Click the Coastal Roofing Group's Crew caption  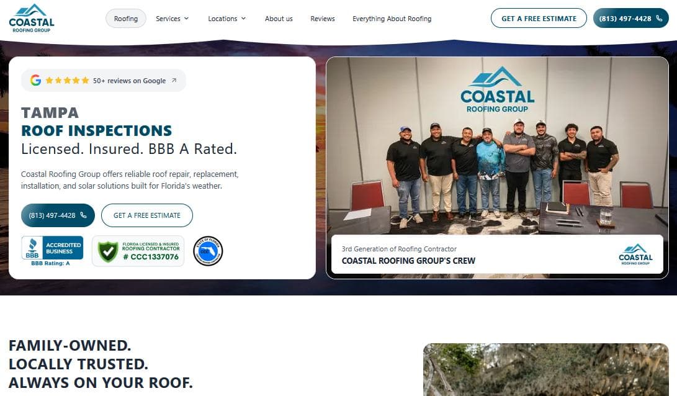(408, 261)
